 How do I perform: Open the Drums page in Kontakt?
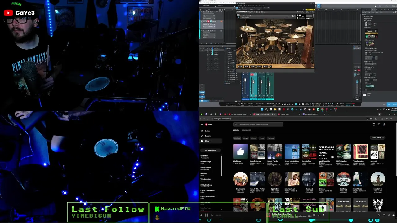tap(246, 66)
